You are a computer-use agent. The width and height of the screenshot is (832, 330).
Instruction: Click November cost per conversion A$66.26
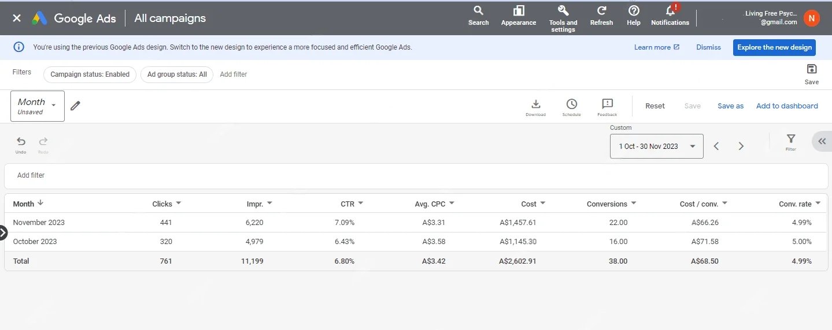[x=705, y=223]
